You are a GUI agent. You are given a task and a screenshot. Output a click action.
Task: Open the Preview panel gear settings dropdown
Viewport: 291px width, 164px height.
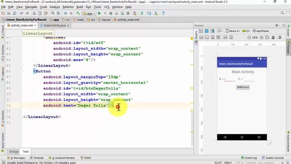(277, 26)
